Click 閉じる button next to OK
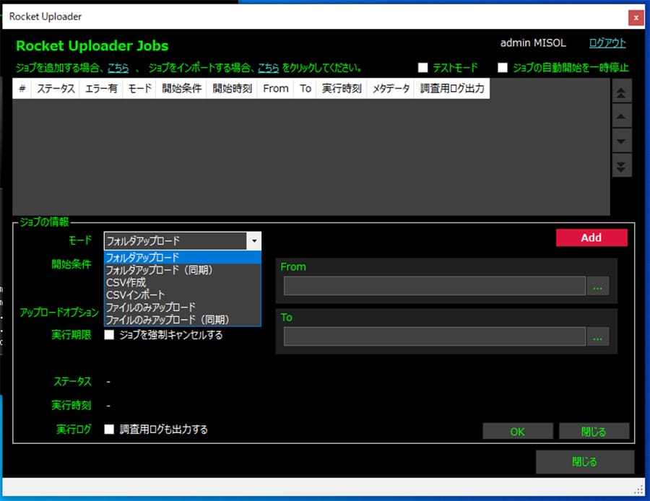Viewport: 650px width, 501px height. [594, 432]
